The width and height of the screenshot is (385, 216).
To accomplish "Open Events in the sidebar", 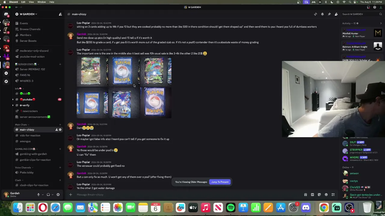I will click(x=24, y=23).
